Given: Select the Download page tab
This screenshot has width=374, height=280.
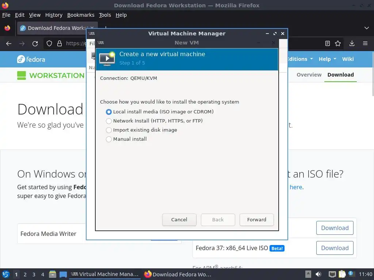Looking at the screenshot, I should (340, 75).
